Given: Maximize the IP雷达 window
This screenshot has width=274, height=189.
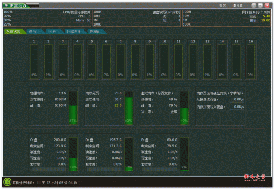Looking at the screenshot, I should tap(260, 5).
